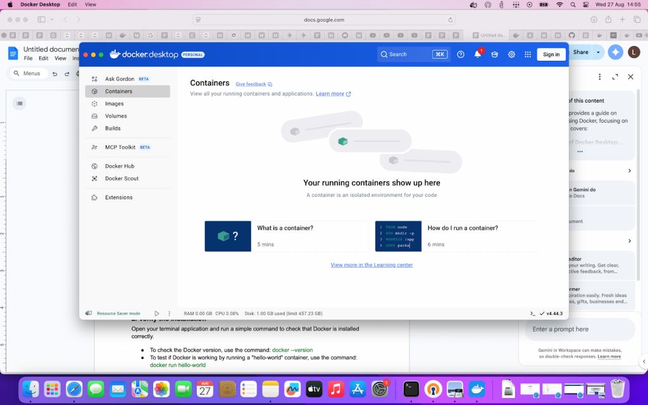Screen dimensions: 648x405
Task: Open the Docker apps grid icon
Action: (x=528, y=54)
